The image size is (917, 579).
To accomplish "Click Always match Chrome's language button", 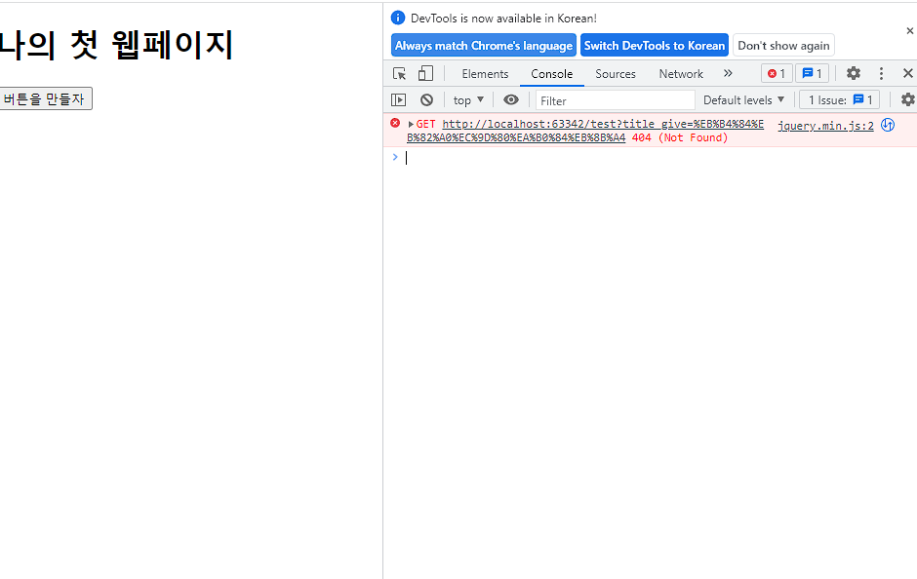I will click(484, 45).
